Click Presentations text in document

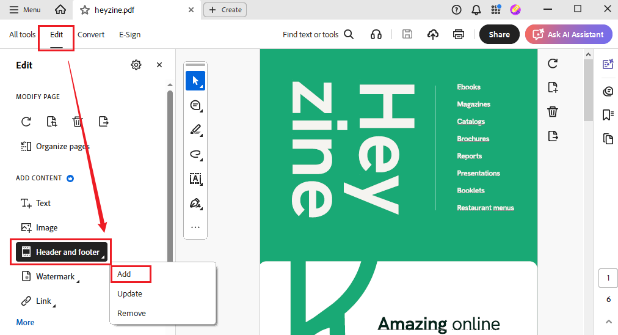coord(478,173)
